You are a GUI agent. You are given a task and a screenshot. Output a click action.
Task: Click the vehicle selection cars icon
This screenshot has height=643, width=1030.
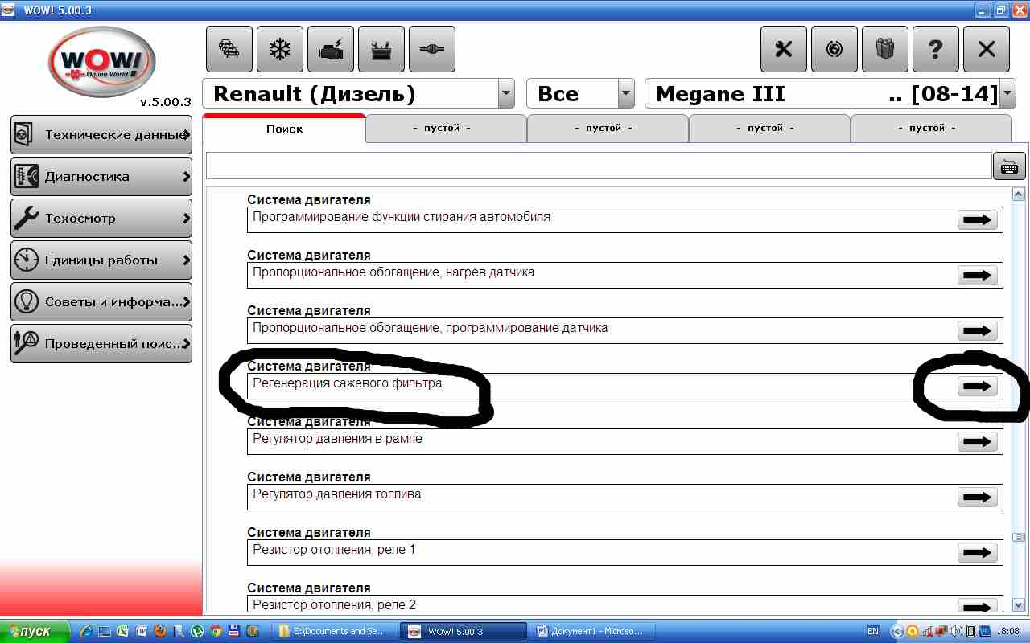(x=229, y=50)
